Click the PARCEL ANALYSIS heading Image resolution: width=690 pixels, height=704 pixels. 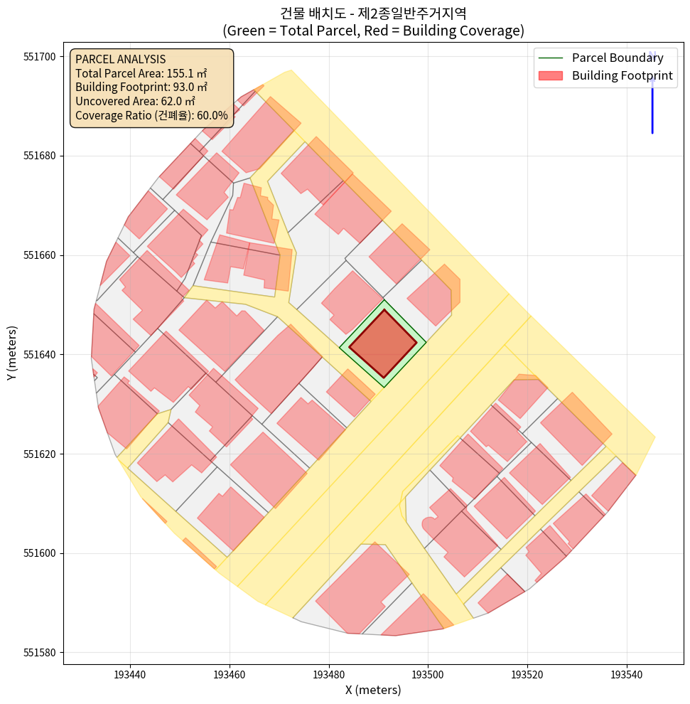click(x=120, y=59)
